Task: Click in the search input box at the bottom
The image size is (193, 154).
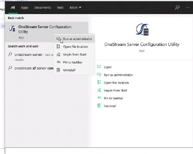Action: pyautogui.click(x=99, y=151)
